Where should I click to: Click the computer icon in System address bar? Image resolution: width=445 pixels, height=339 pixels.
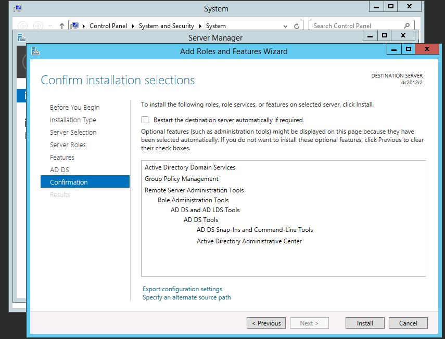pyautogui.click(x=74, y=26)
